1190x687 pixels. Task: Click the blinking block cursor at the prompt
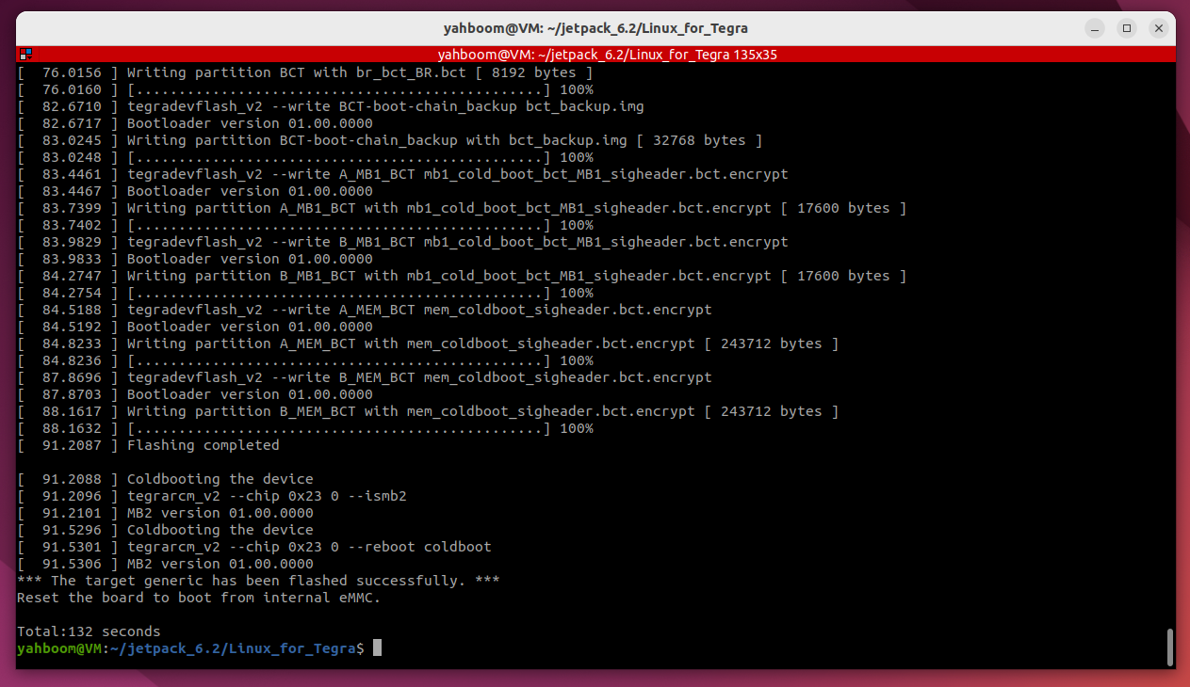coord(377,647)
